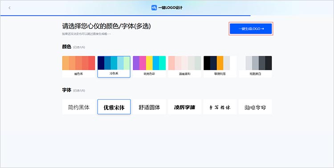The height and width of the screenshot is (168, 334).
Task: Pick the 凌厉字体 bold italic font
Action: (185, 107)
